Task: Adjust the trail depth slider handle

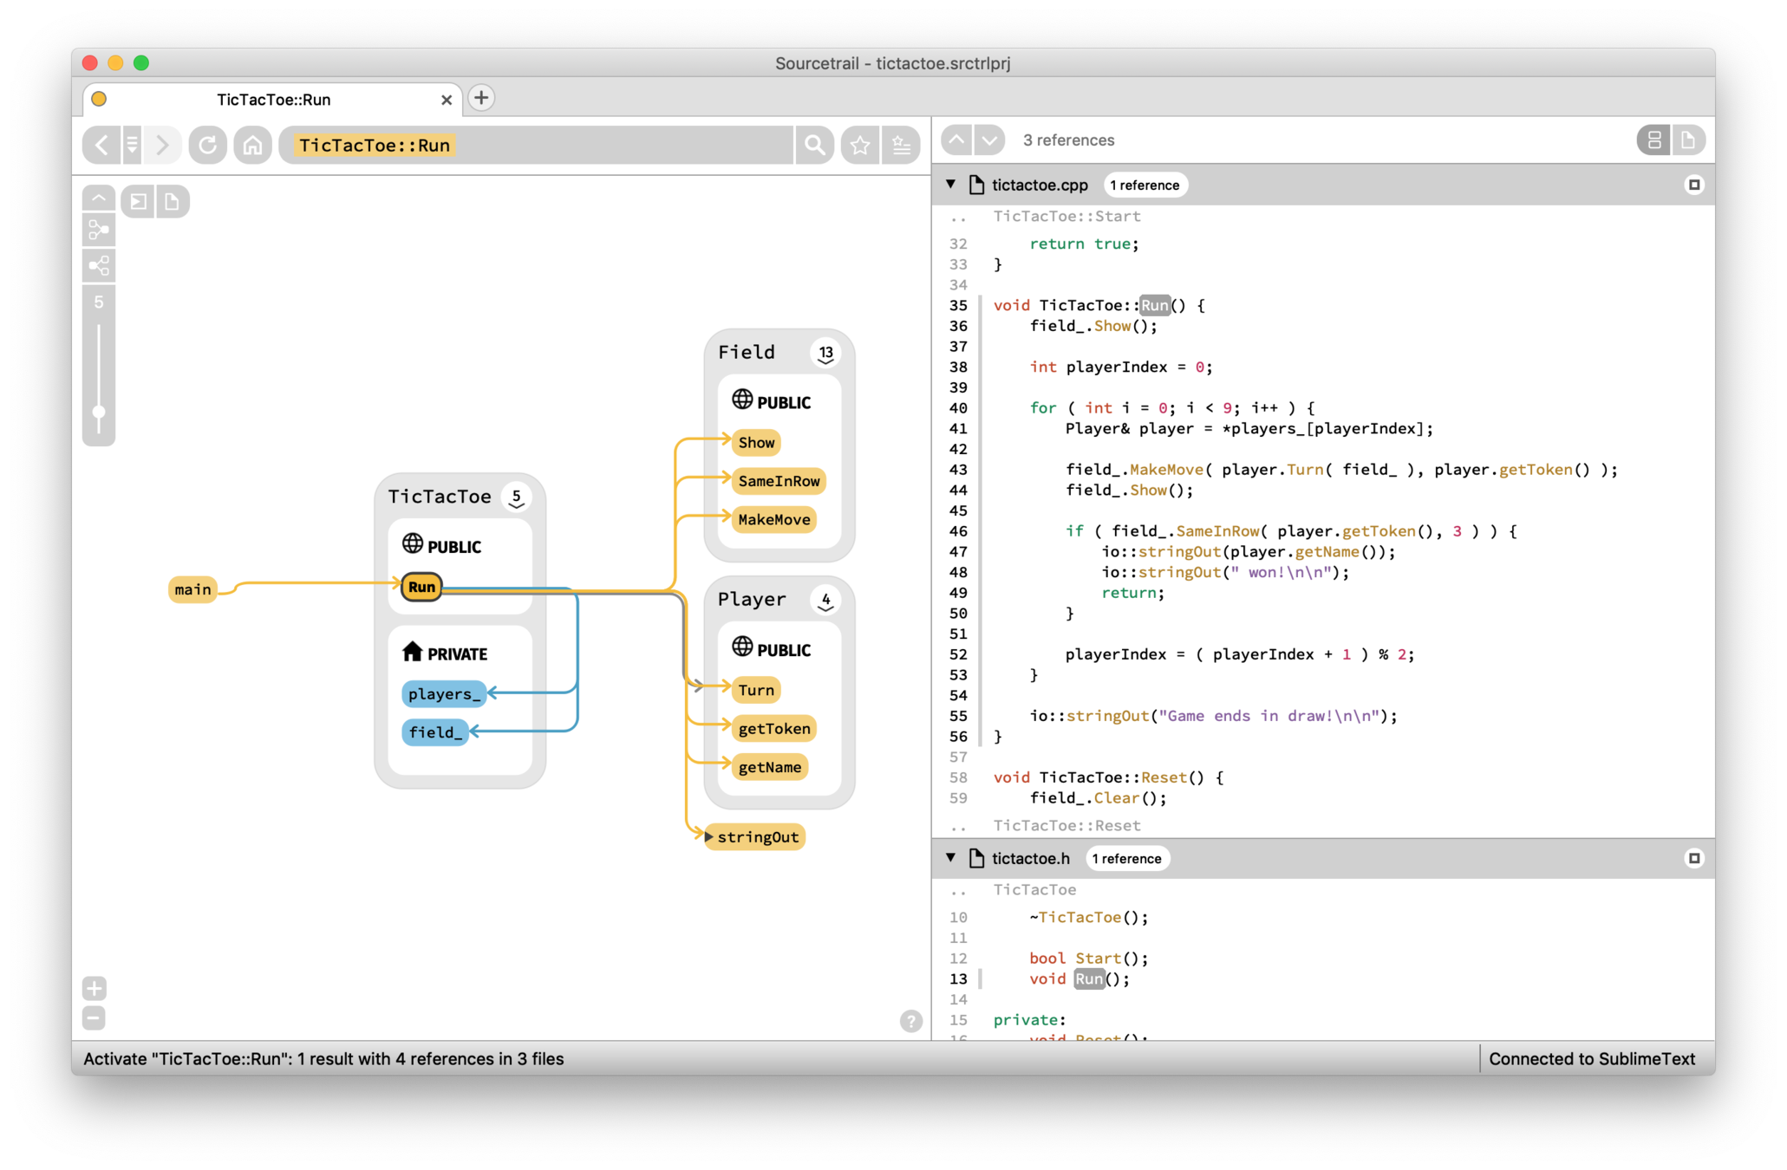Action: click(99, 413)
